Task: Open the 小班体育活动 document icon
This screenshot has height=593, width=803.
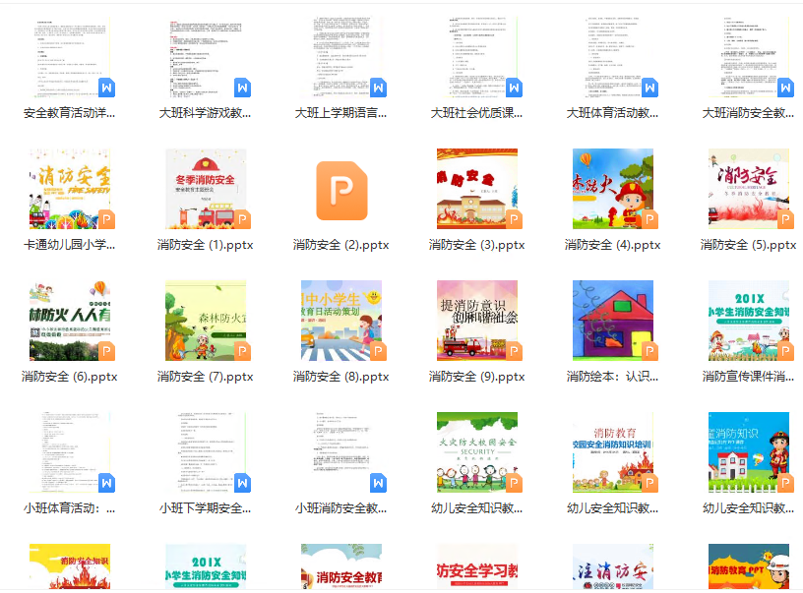Action: tap(69, 452)
